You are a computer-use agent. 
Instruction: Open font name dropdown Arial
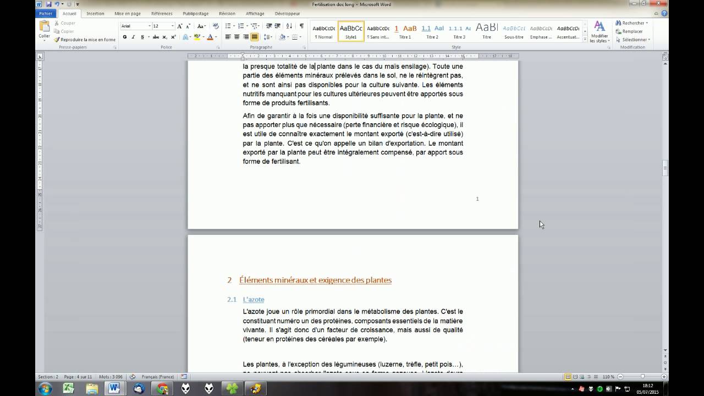pos(149,26)
